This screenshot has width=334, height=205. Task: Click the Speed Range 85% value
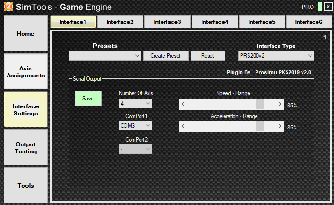click(x=292, y=105)
